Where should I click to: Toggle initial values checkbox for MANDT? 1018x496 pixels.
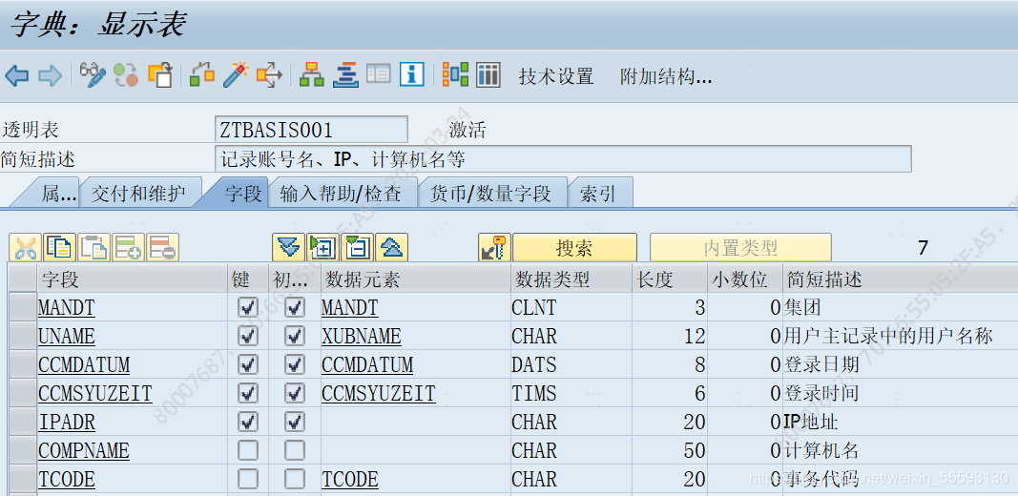(296, 307)
